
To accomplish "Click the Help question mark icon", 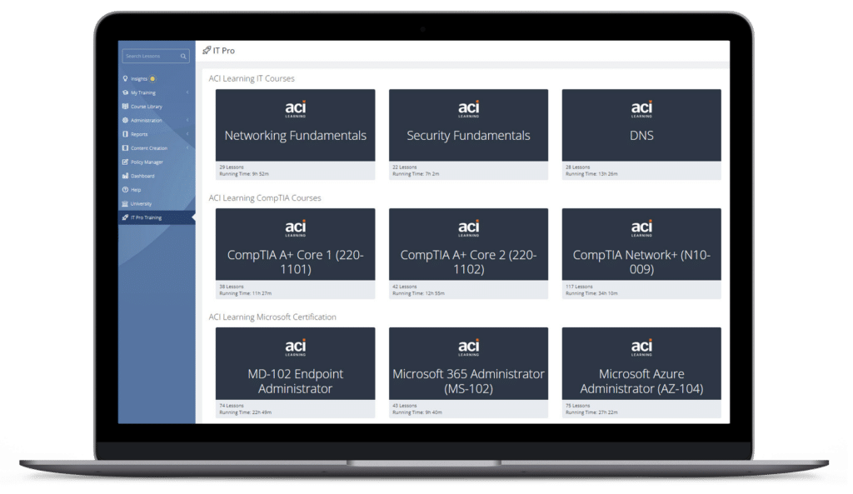I will click(x=125, y=189).
